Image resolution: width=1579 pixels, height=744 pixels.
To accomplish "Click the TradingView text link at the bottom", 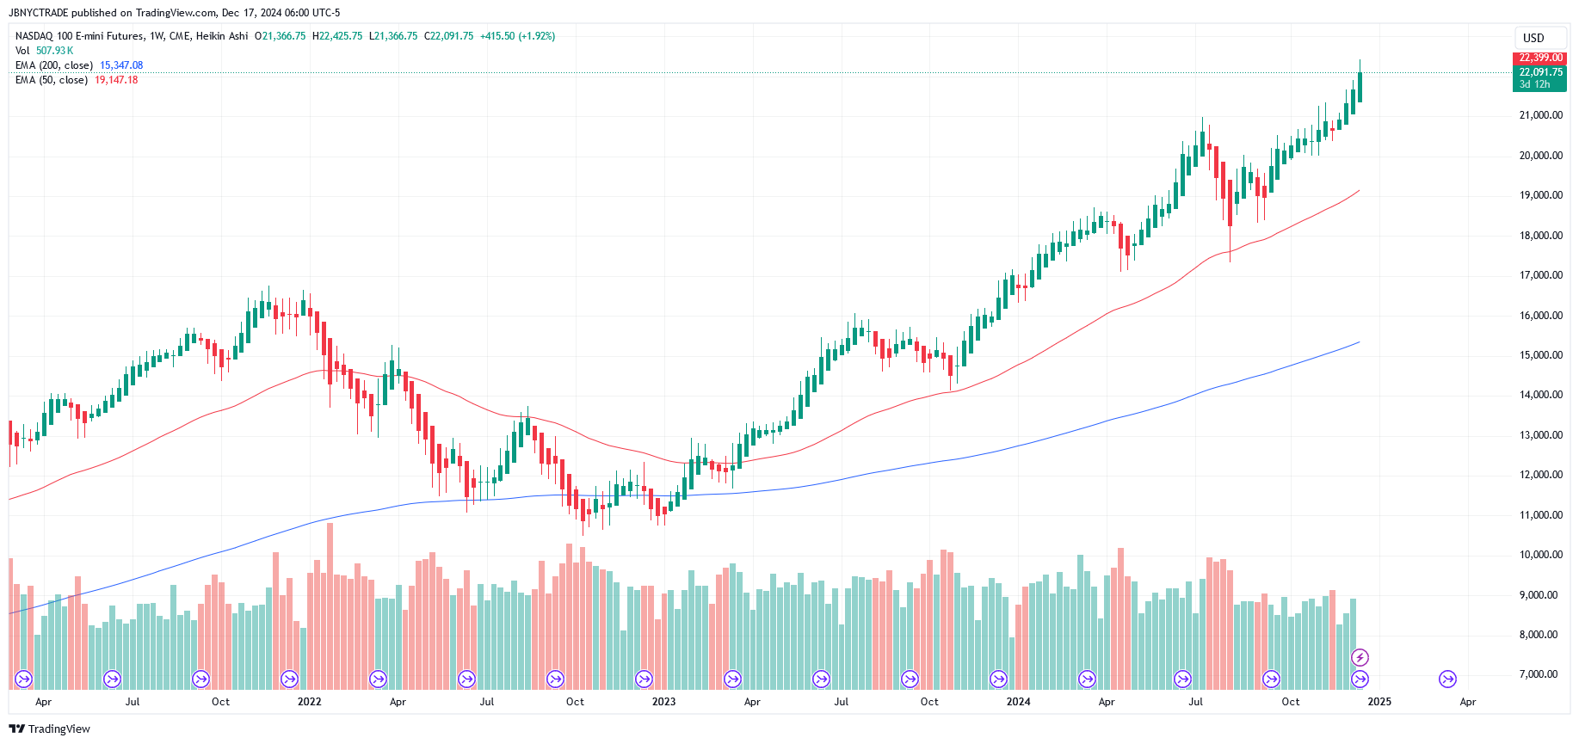I will (x=59, y=729).
